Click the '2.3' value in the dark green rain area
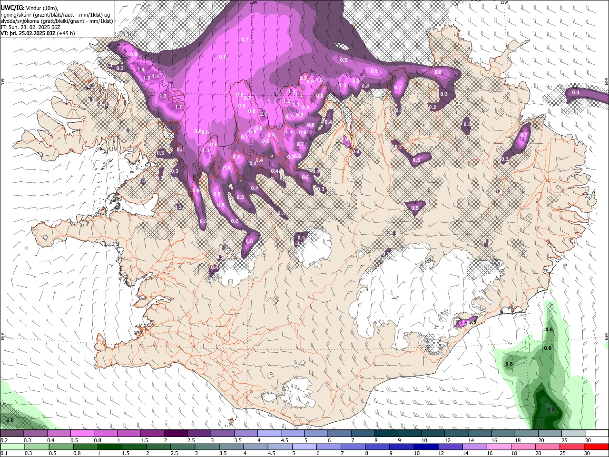The height and width of the screenshot is (457, 609). click(x=551, y=409)
